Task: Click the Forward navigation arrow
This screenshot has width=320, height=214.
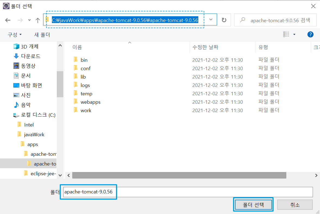Action: (x=20, y=20)
